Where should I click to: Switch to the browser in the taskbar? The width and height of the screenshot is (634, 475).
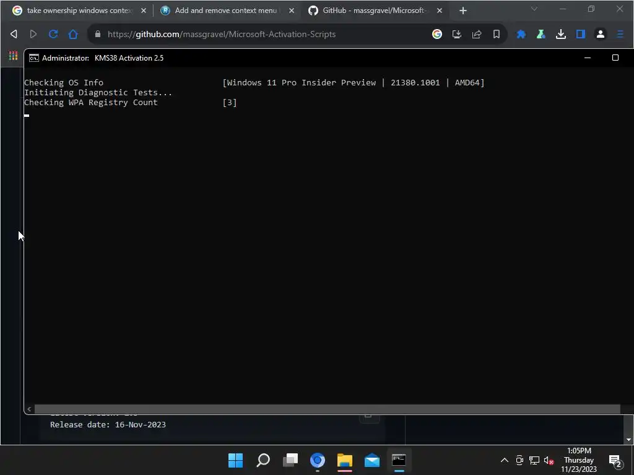click(x=318, y=460)
